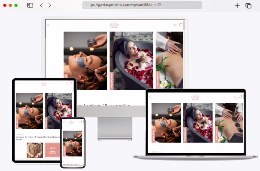Select Thermal Bath image on desktop monitor
This screenshot has width=260, height=171.
[131, 60]
